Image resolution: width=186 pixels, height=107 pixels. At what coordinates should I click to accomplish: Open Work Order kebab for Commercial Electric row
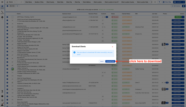[x=183, y=86]
